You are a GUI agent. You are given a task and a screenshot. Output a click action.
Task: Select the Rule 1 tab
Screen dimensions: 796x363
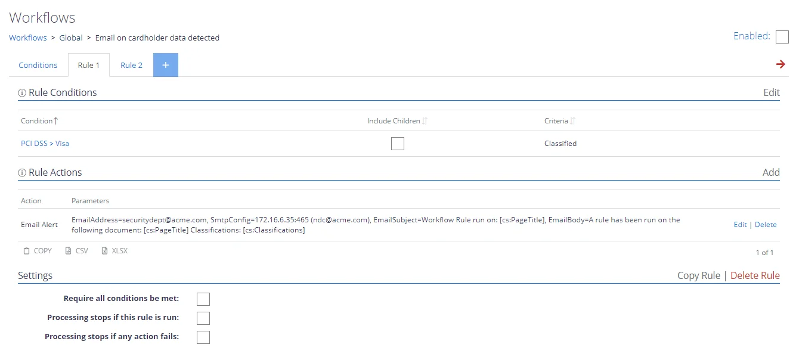pyautogui.click(x=89, y=66)
